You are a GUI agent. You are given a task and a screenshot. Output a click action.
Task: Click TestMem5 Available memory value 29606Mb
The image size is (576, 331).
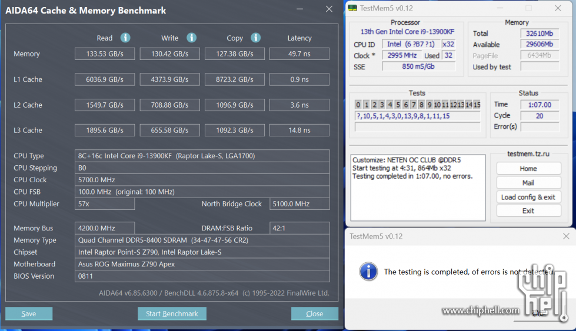[x=540, y=44]
